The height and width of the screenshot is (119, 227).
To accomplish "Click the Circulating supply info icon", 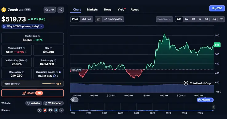I will click(57, 72).
